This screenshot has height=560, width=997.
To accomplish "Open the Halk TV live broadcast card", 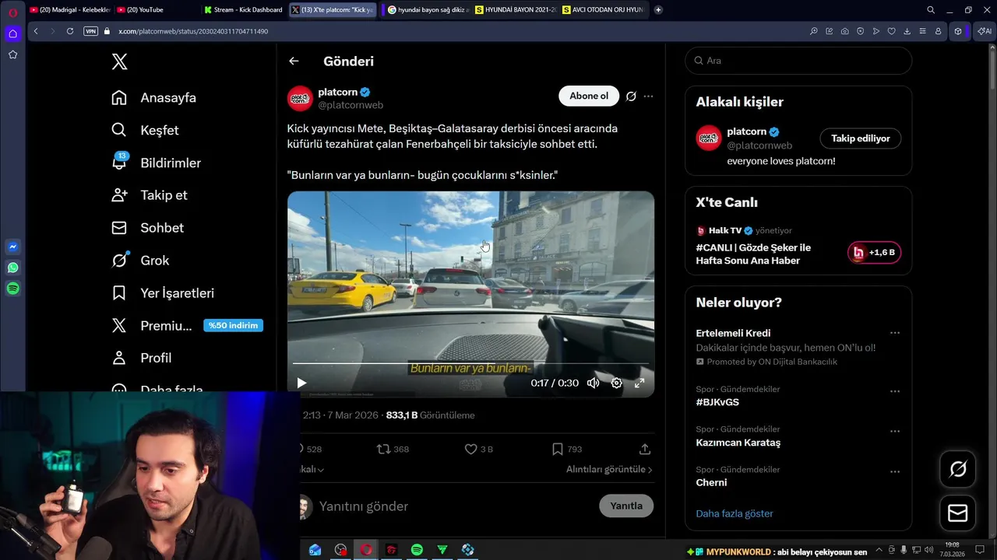I will [798, 246].
